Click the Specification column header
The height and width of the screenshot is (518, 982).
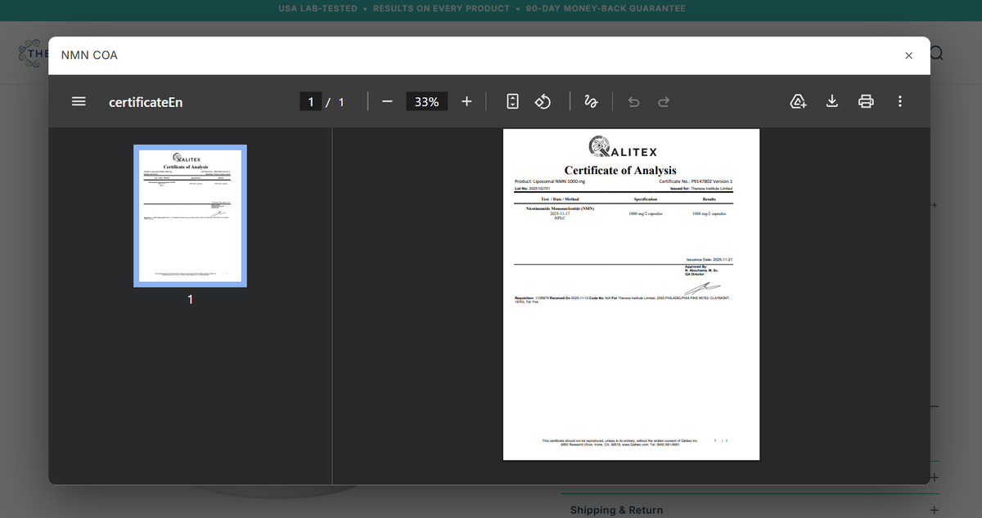coord(646,199)
